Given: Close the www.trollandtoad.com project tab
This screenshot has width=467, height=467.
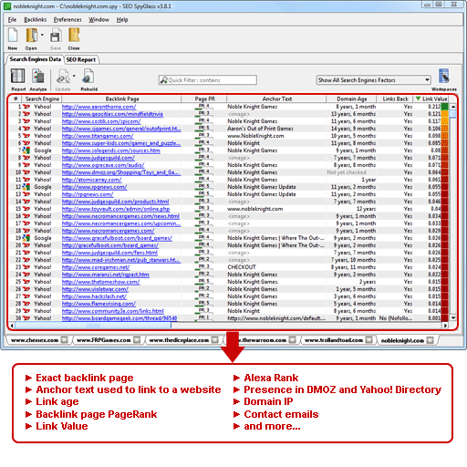Looking at the screenshot, I should click(368, 340).
